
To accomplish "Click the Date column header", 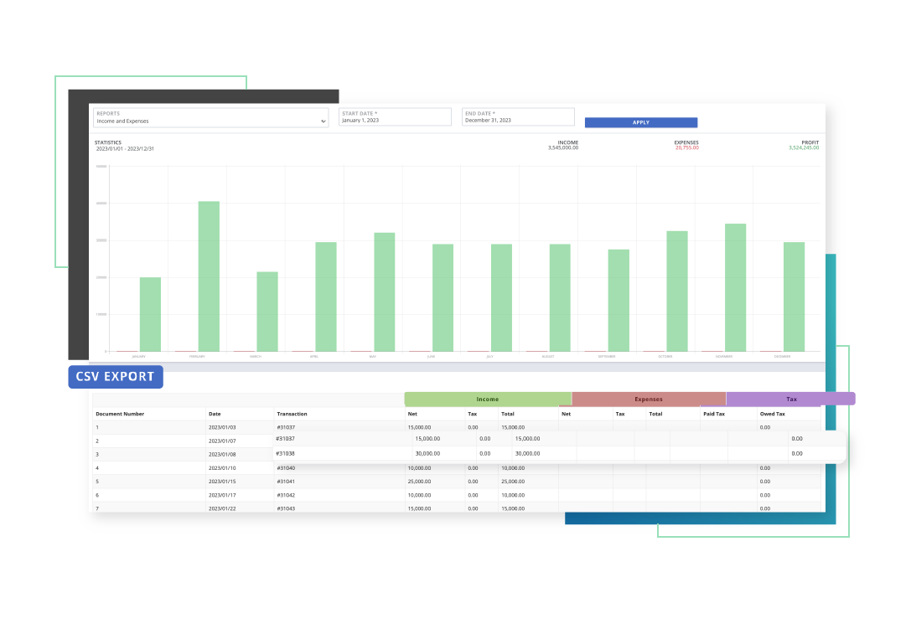I will [215, 414].
